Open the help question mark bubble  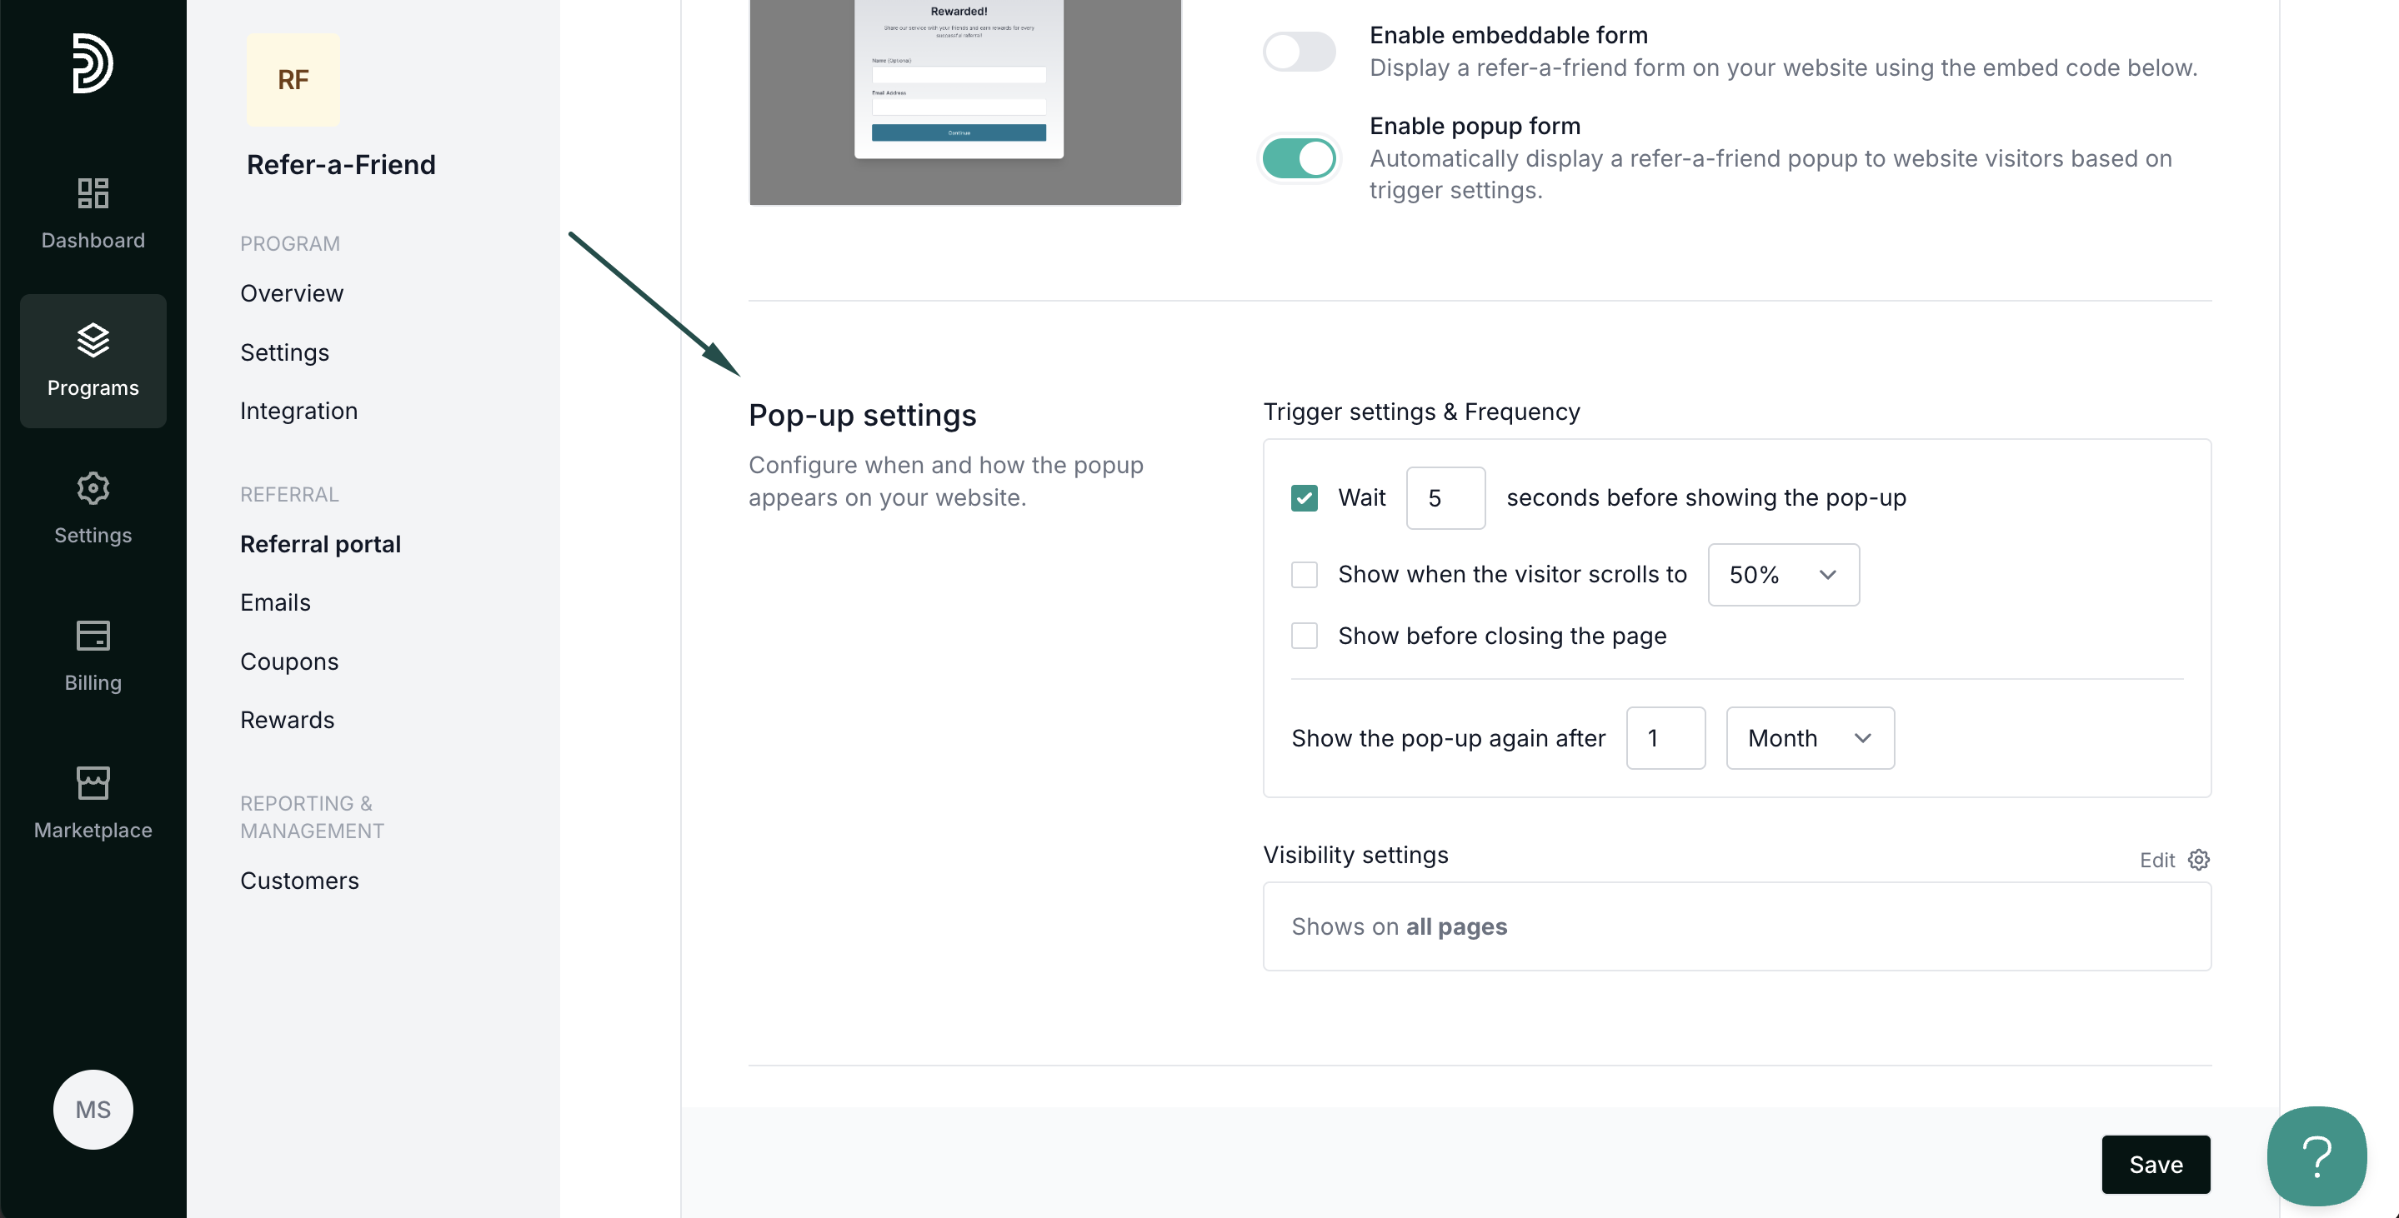coord(2316,1156)
